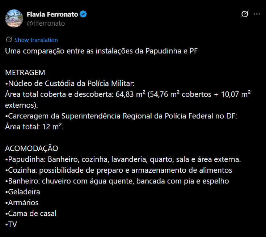Screen dimensions: 266x237
Task: Click the METRAGEM heading text
Action: 25,73
